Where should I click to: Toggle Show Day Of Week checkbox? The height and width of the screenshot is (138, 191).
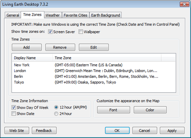pos(14,107)
